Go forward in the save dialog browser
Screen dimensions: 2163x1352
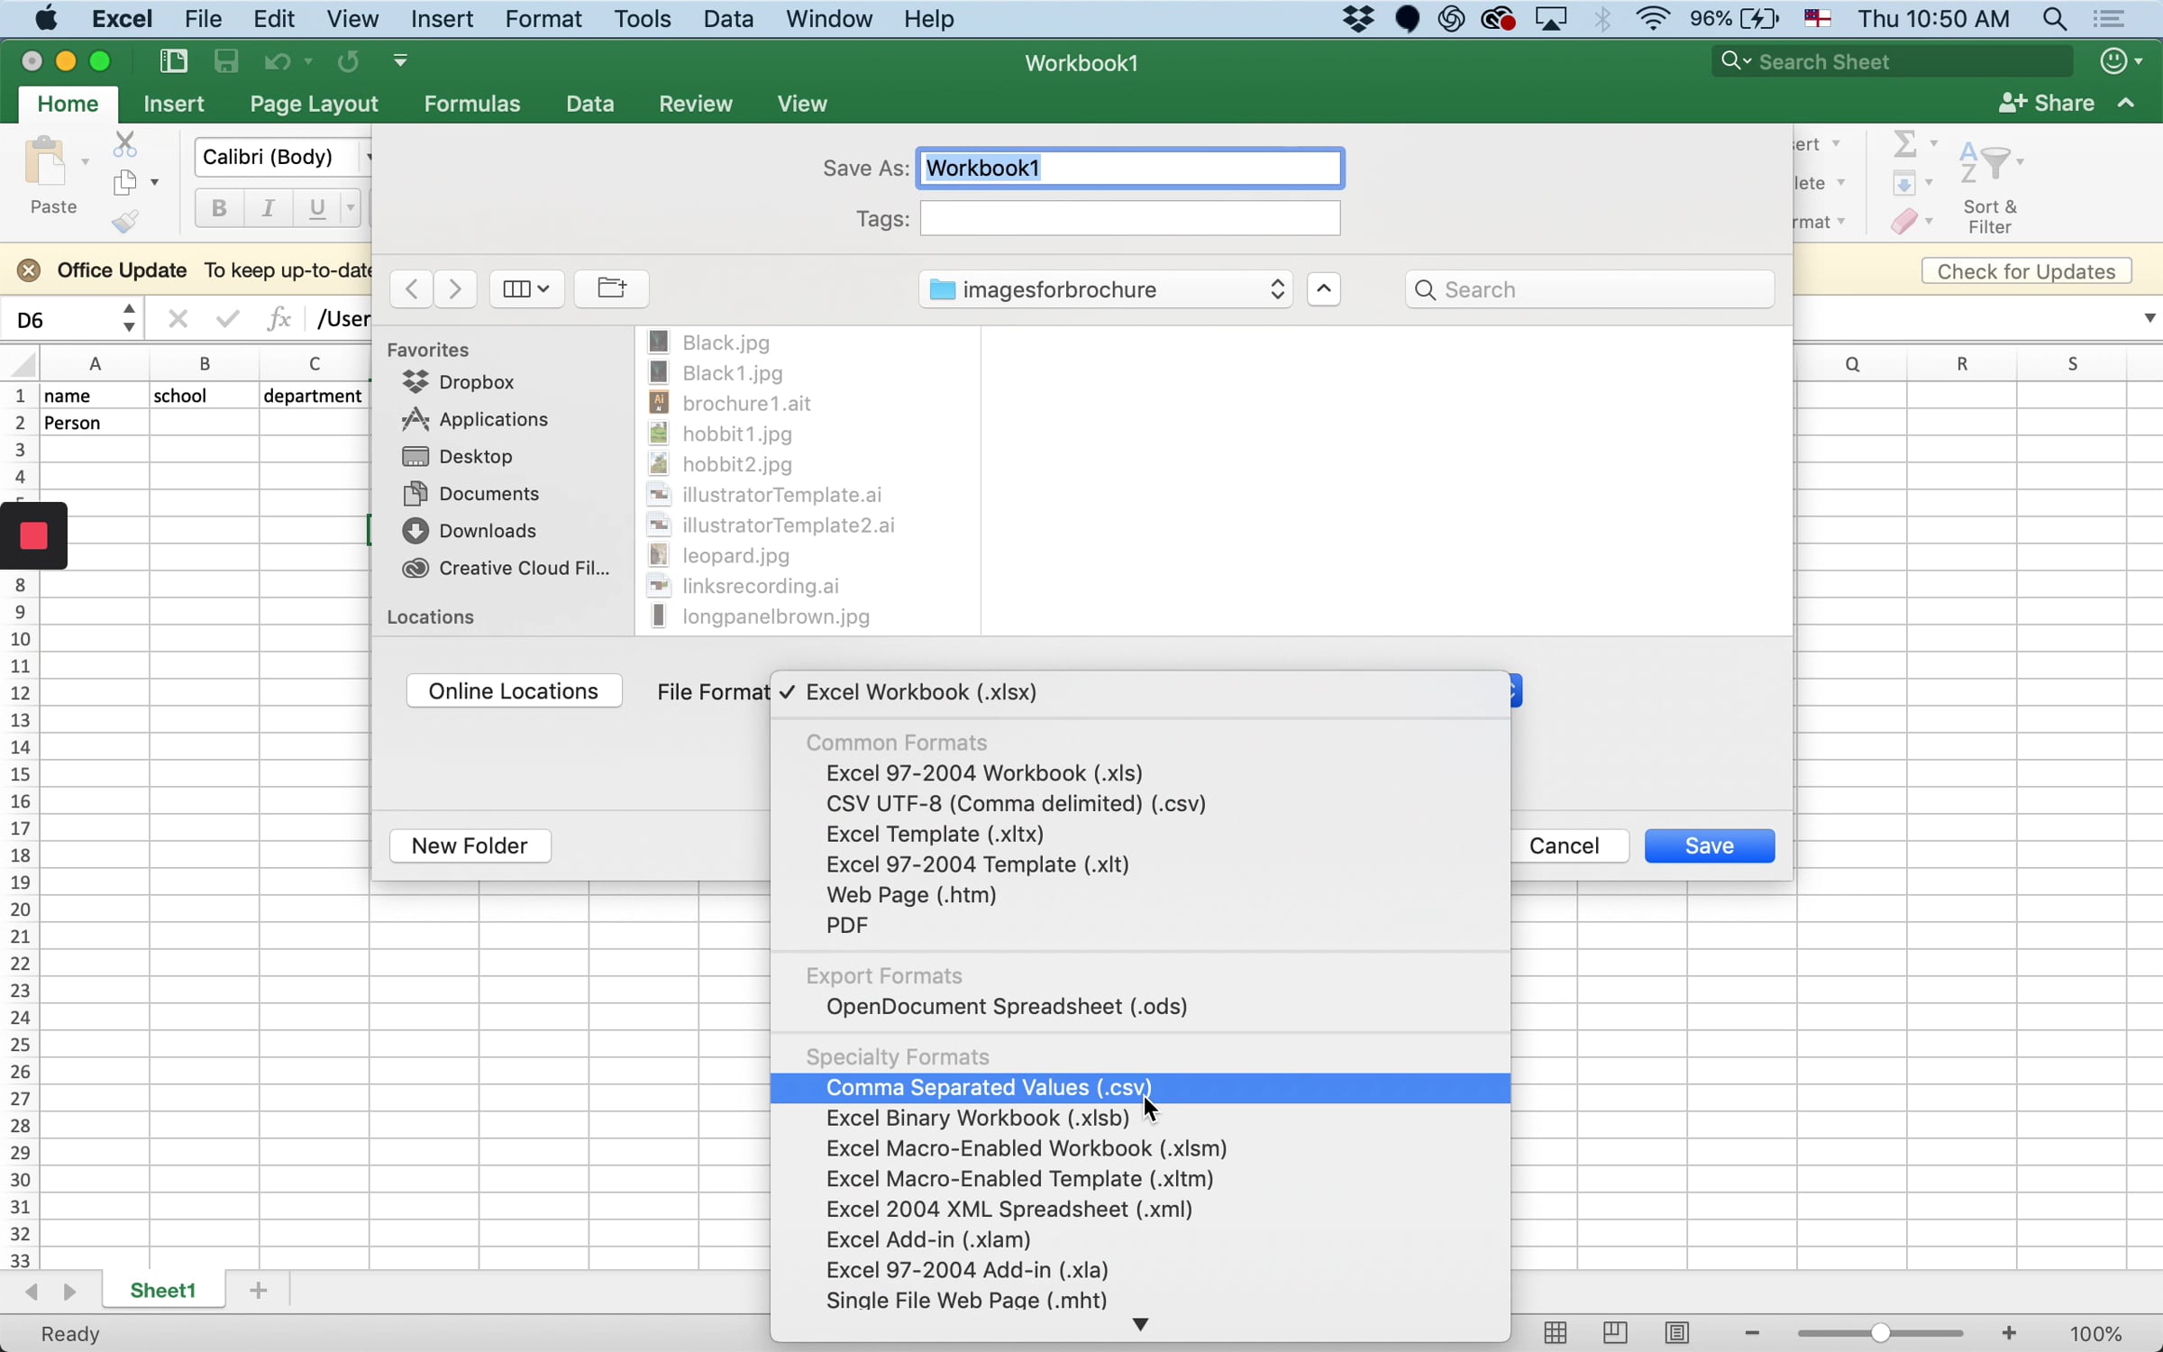coord(455,288)
